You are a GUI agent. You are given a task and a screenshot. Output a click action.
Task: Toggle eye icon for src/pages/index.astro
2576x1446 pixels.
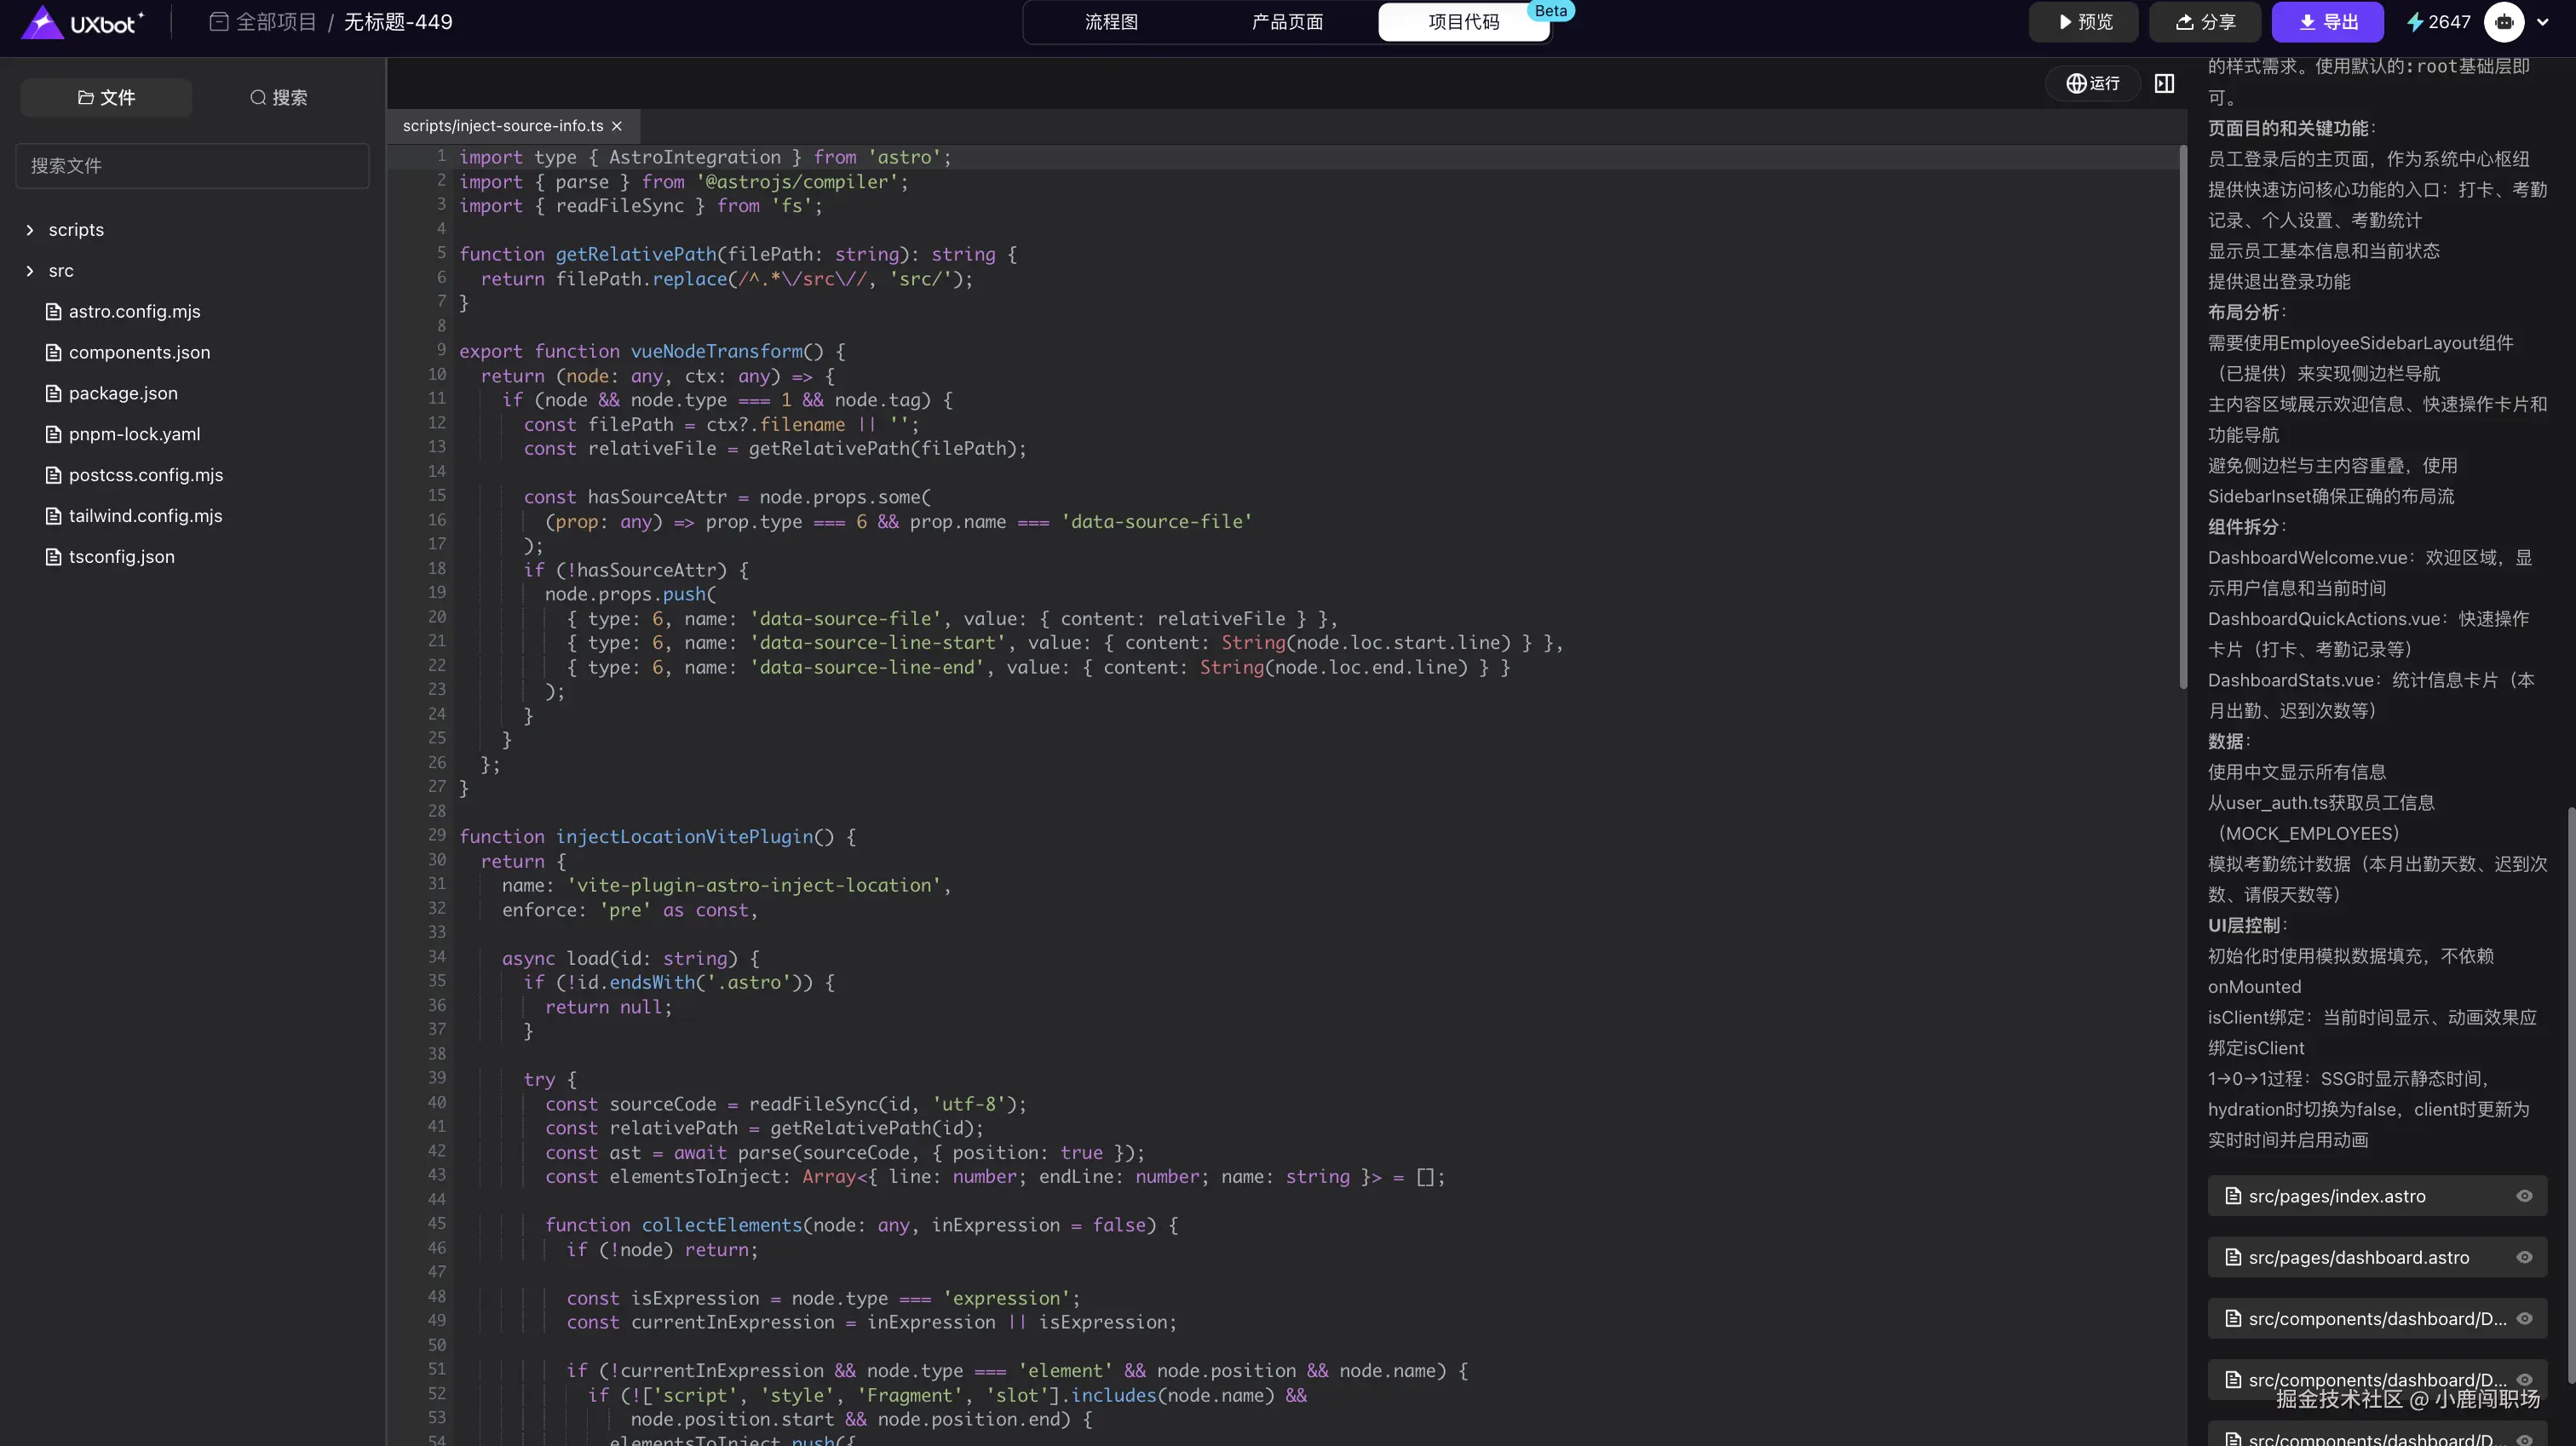point(2524,1196)
